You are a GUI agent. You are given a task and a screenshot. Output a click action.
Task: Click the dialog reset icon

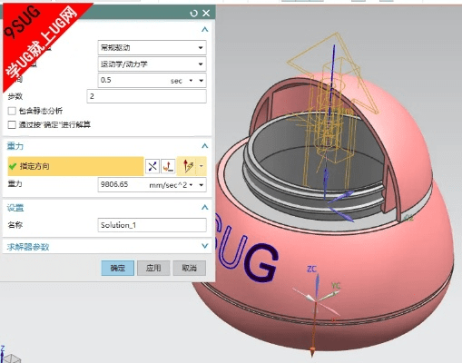tap(193, 14)
